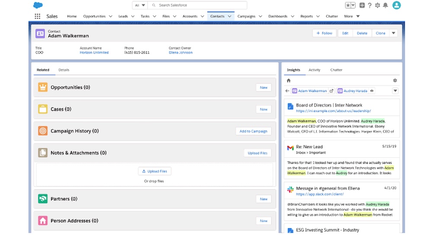This screenshot has width=433, height=235.
Task: Expand the record actions dropdown beside Clone
Action: pos(393,33)
